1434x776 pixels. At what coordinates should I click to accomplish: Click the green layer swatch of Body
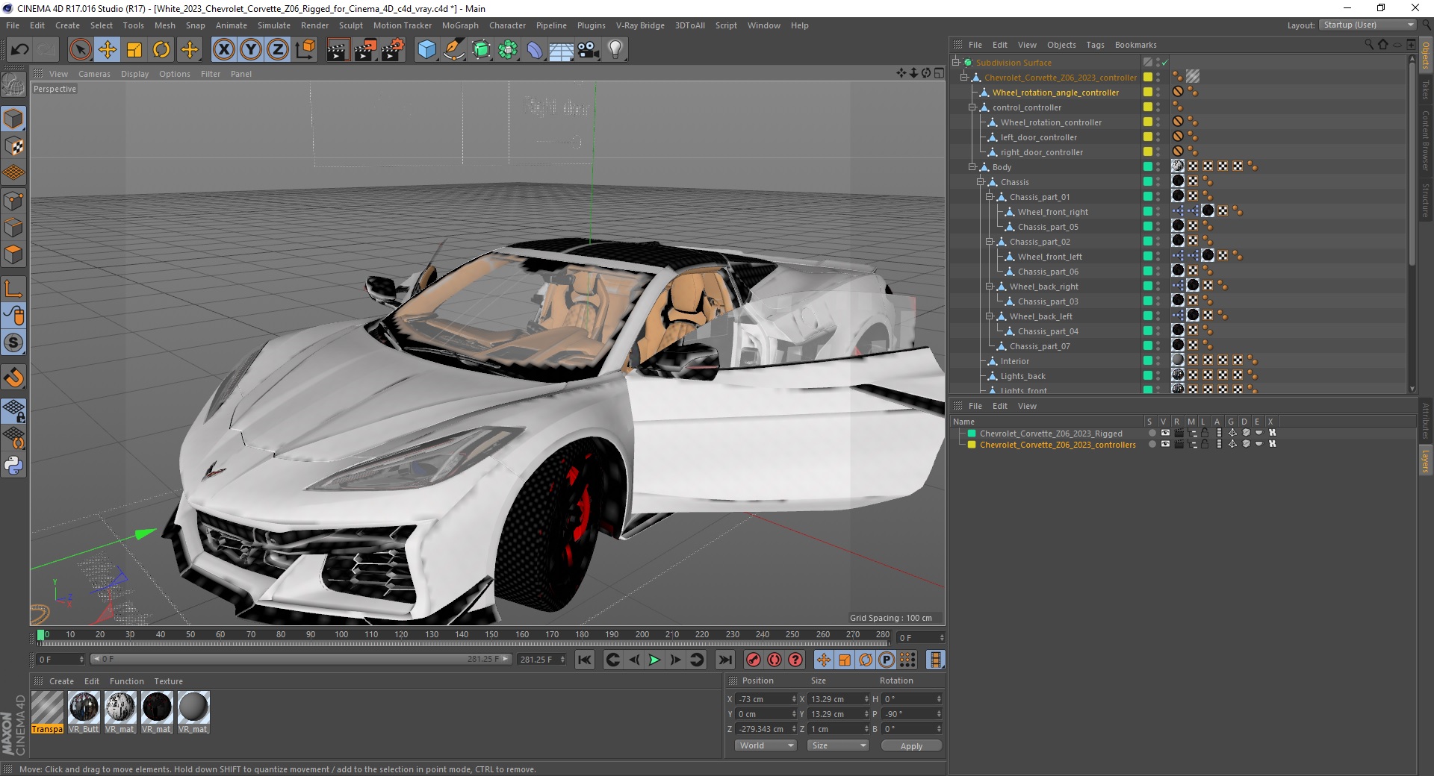click(1148, 167)
